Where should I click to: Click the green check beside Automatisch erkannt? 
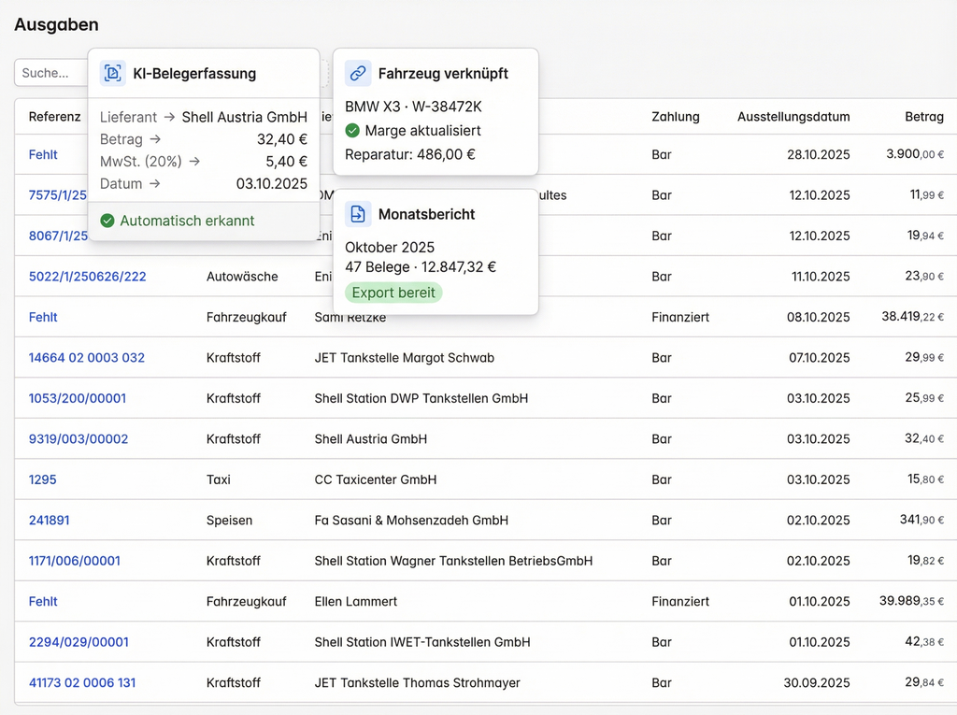point(107,222)
